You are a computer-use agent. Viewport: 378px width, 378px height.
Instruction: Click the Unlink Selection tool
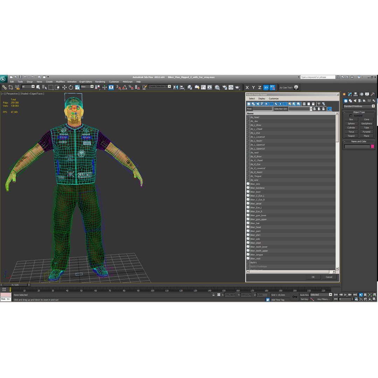10,87
